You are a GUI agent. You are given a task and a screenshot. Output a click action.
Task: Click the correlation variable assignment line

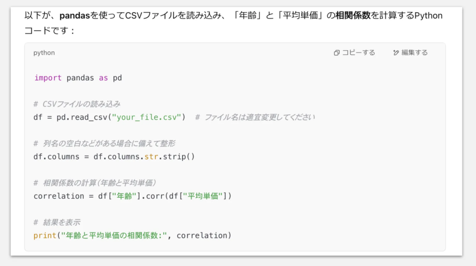click(x=132, y=196)
